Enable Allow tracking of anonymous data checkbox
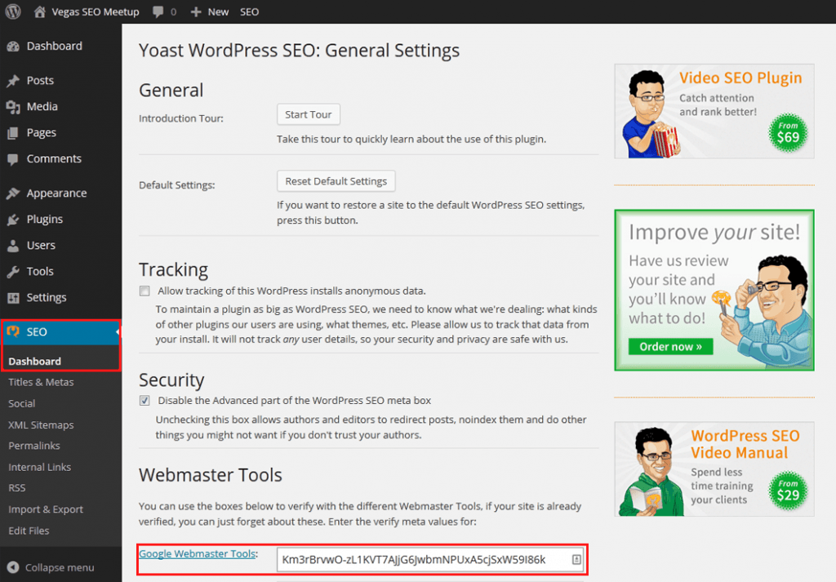The width and height of the screenshot is (836, 582). point(145,291)
